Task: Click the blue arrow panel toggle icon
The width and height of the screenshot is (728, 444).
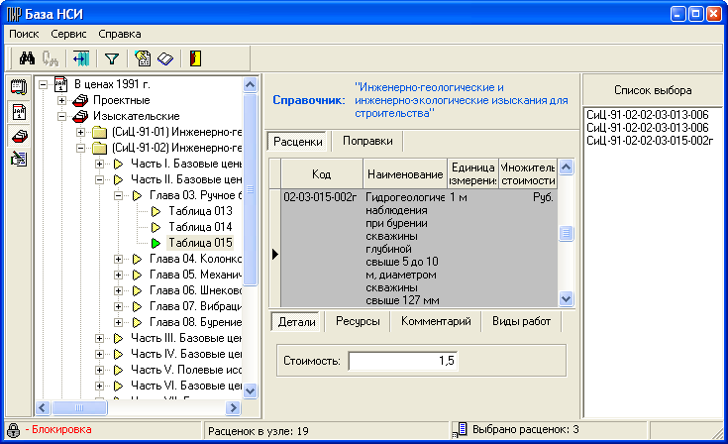Action: [x=80, y=58]
